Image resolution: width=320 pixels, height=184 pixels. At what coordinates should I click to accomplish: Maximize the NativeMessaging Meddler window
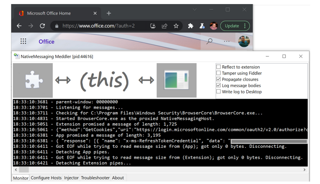pos(284,56)
